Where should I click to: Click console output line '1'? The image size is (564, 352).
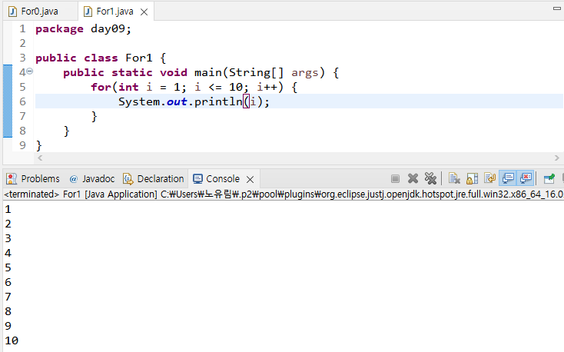click(8, 209)
